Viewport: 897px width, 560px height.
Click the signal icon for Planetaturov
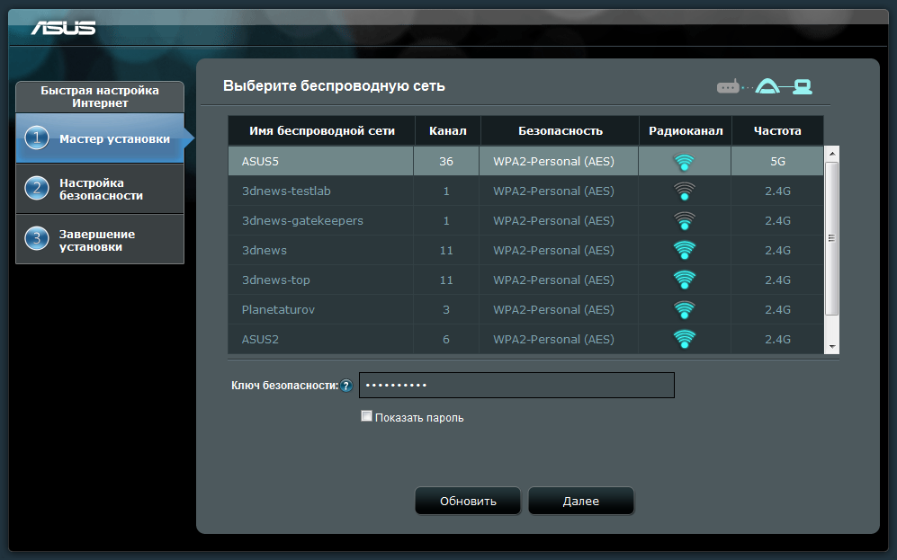[684, 310]
